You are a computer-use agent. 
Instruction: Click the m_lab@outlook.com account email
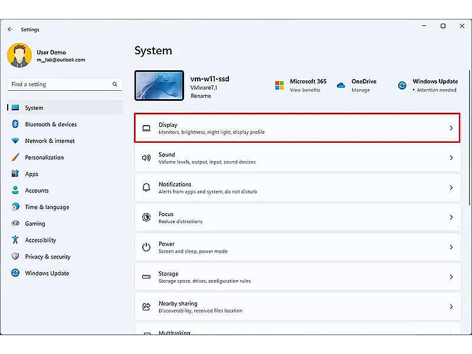click(x=61, y=60)
